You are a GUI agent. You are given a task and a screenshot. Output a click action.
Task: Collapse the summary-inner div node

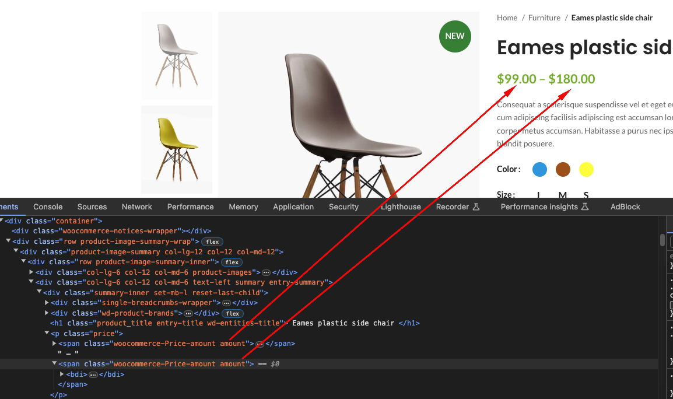[39, 292]
